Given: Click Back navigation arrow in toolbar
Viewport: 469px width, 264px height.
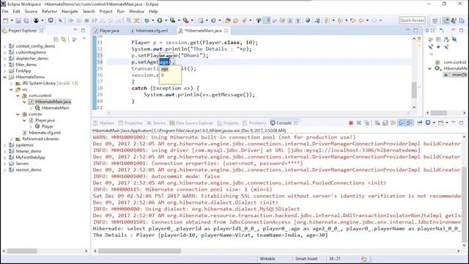Looking at the screenshot, I should click(x=361, y=21).
